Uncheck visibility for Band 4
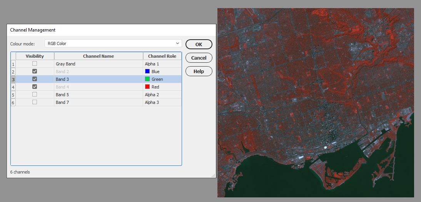 35,87
